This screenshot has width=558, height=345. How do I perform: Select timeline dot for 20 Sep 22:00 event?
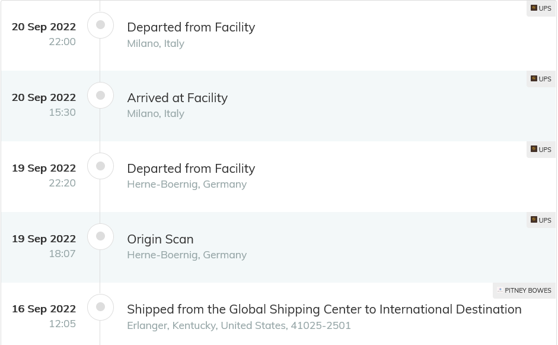100,25
